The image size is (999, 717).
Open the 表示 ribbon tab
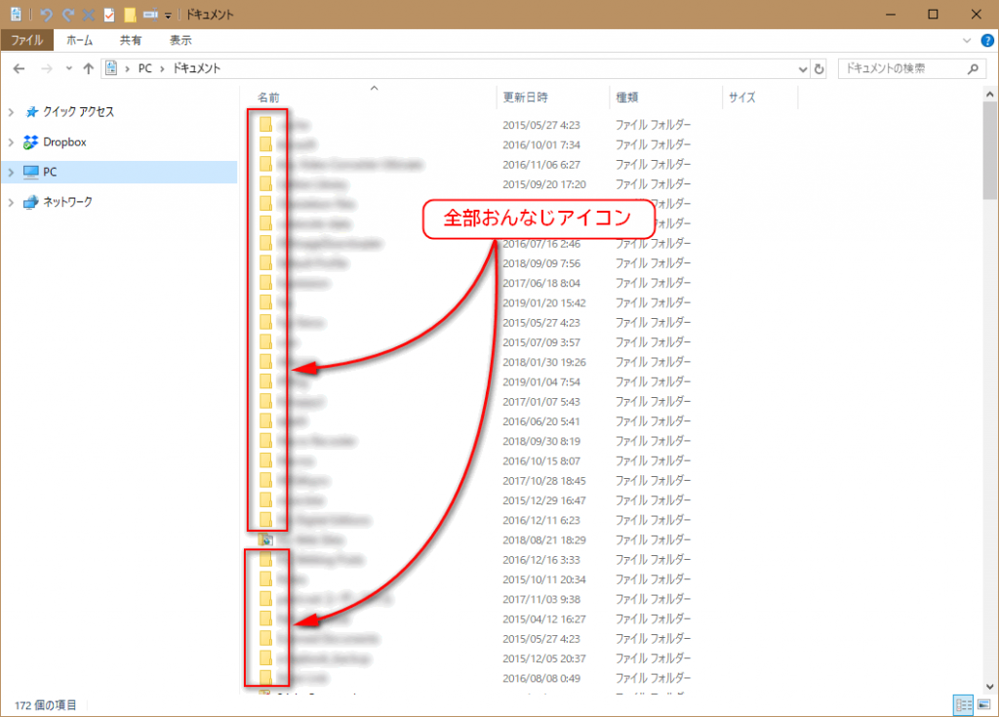coord(180,41)
